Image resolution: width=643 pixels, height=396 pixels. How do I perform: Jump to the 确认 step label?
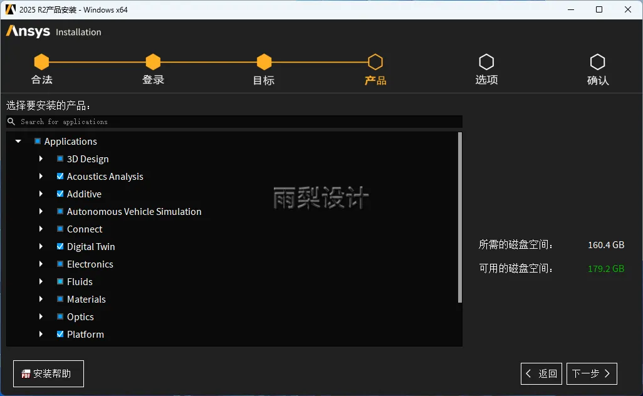[x=598, y=80]
